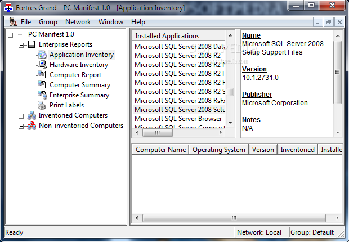The width and height of the screenshot is (349, 242).
Task: Click the Enterprise Reports document icon
Action: pos(32,44)
